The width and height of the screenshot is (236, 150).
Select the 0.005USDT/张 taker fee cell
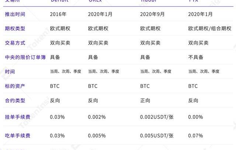(157, 136)
